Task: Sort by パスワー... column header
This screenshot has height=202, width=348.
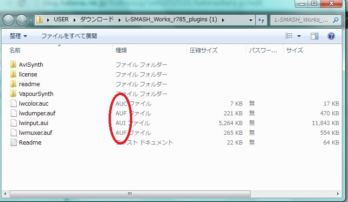Action: click(x=263, y=50)
